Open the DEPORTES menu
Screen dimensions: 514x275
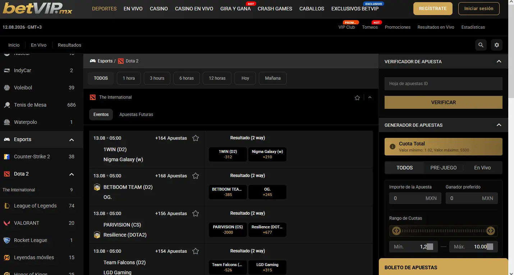104,9
